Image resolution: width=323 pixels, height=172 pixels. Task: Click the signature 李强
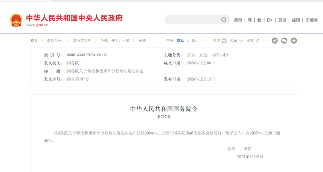(247, 149)
